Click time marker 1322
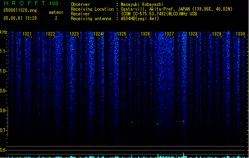This screenshot has width=249, height=158. (x=50, y=34)
